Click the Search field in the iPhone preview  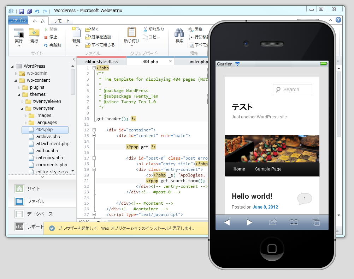[x=292, y=89]
